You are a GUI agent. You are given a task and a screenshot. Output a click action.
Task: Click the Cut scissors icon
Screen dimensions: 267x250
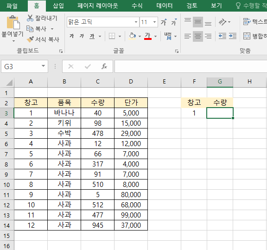(x=30, y=18)
